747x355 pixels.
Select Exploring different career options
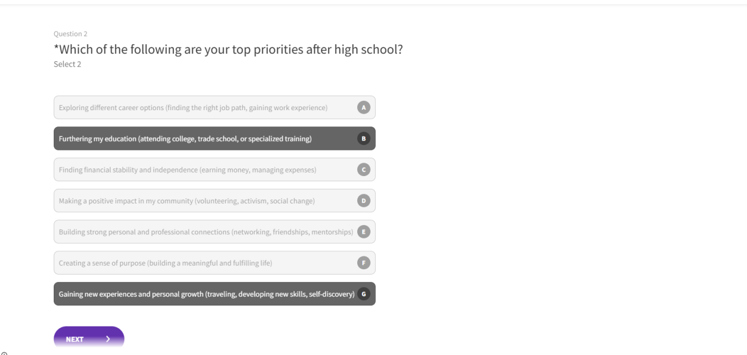193,108
